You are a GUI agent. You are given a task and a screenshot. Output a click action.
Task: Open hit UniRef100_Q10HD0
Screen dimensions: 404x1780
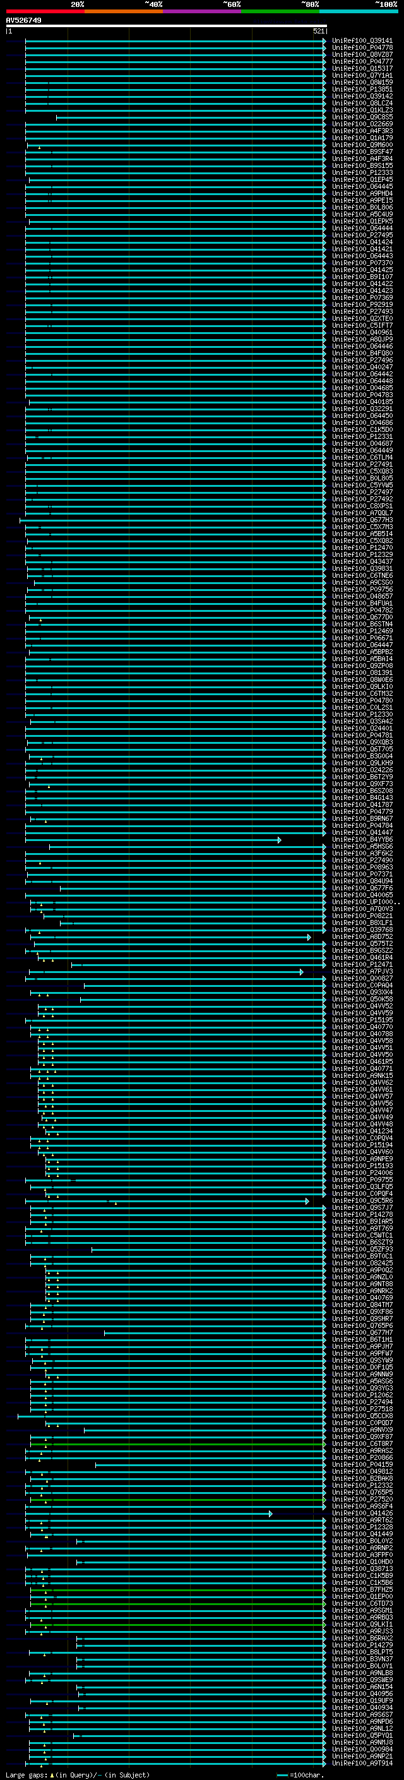click(x=362, y=1562)
